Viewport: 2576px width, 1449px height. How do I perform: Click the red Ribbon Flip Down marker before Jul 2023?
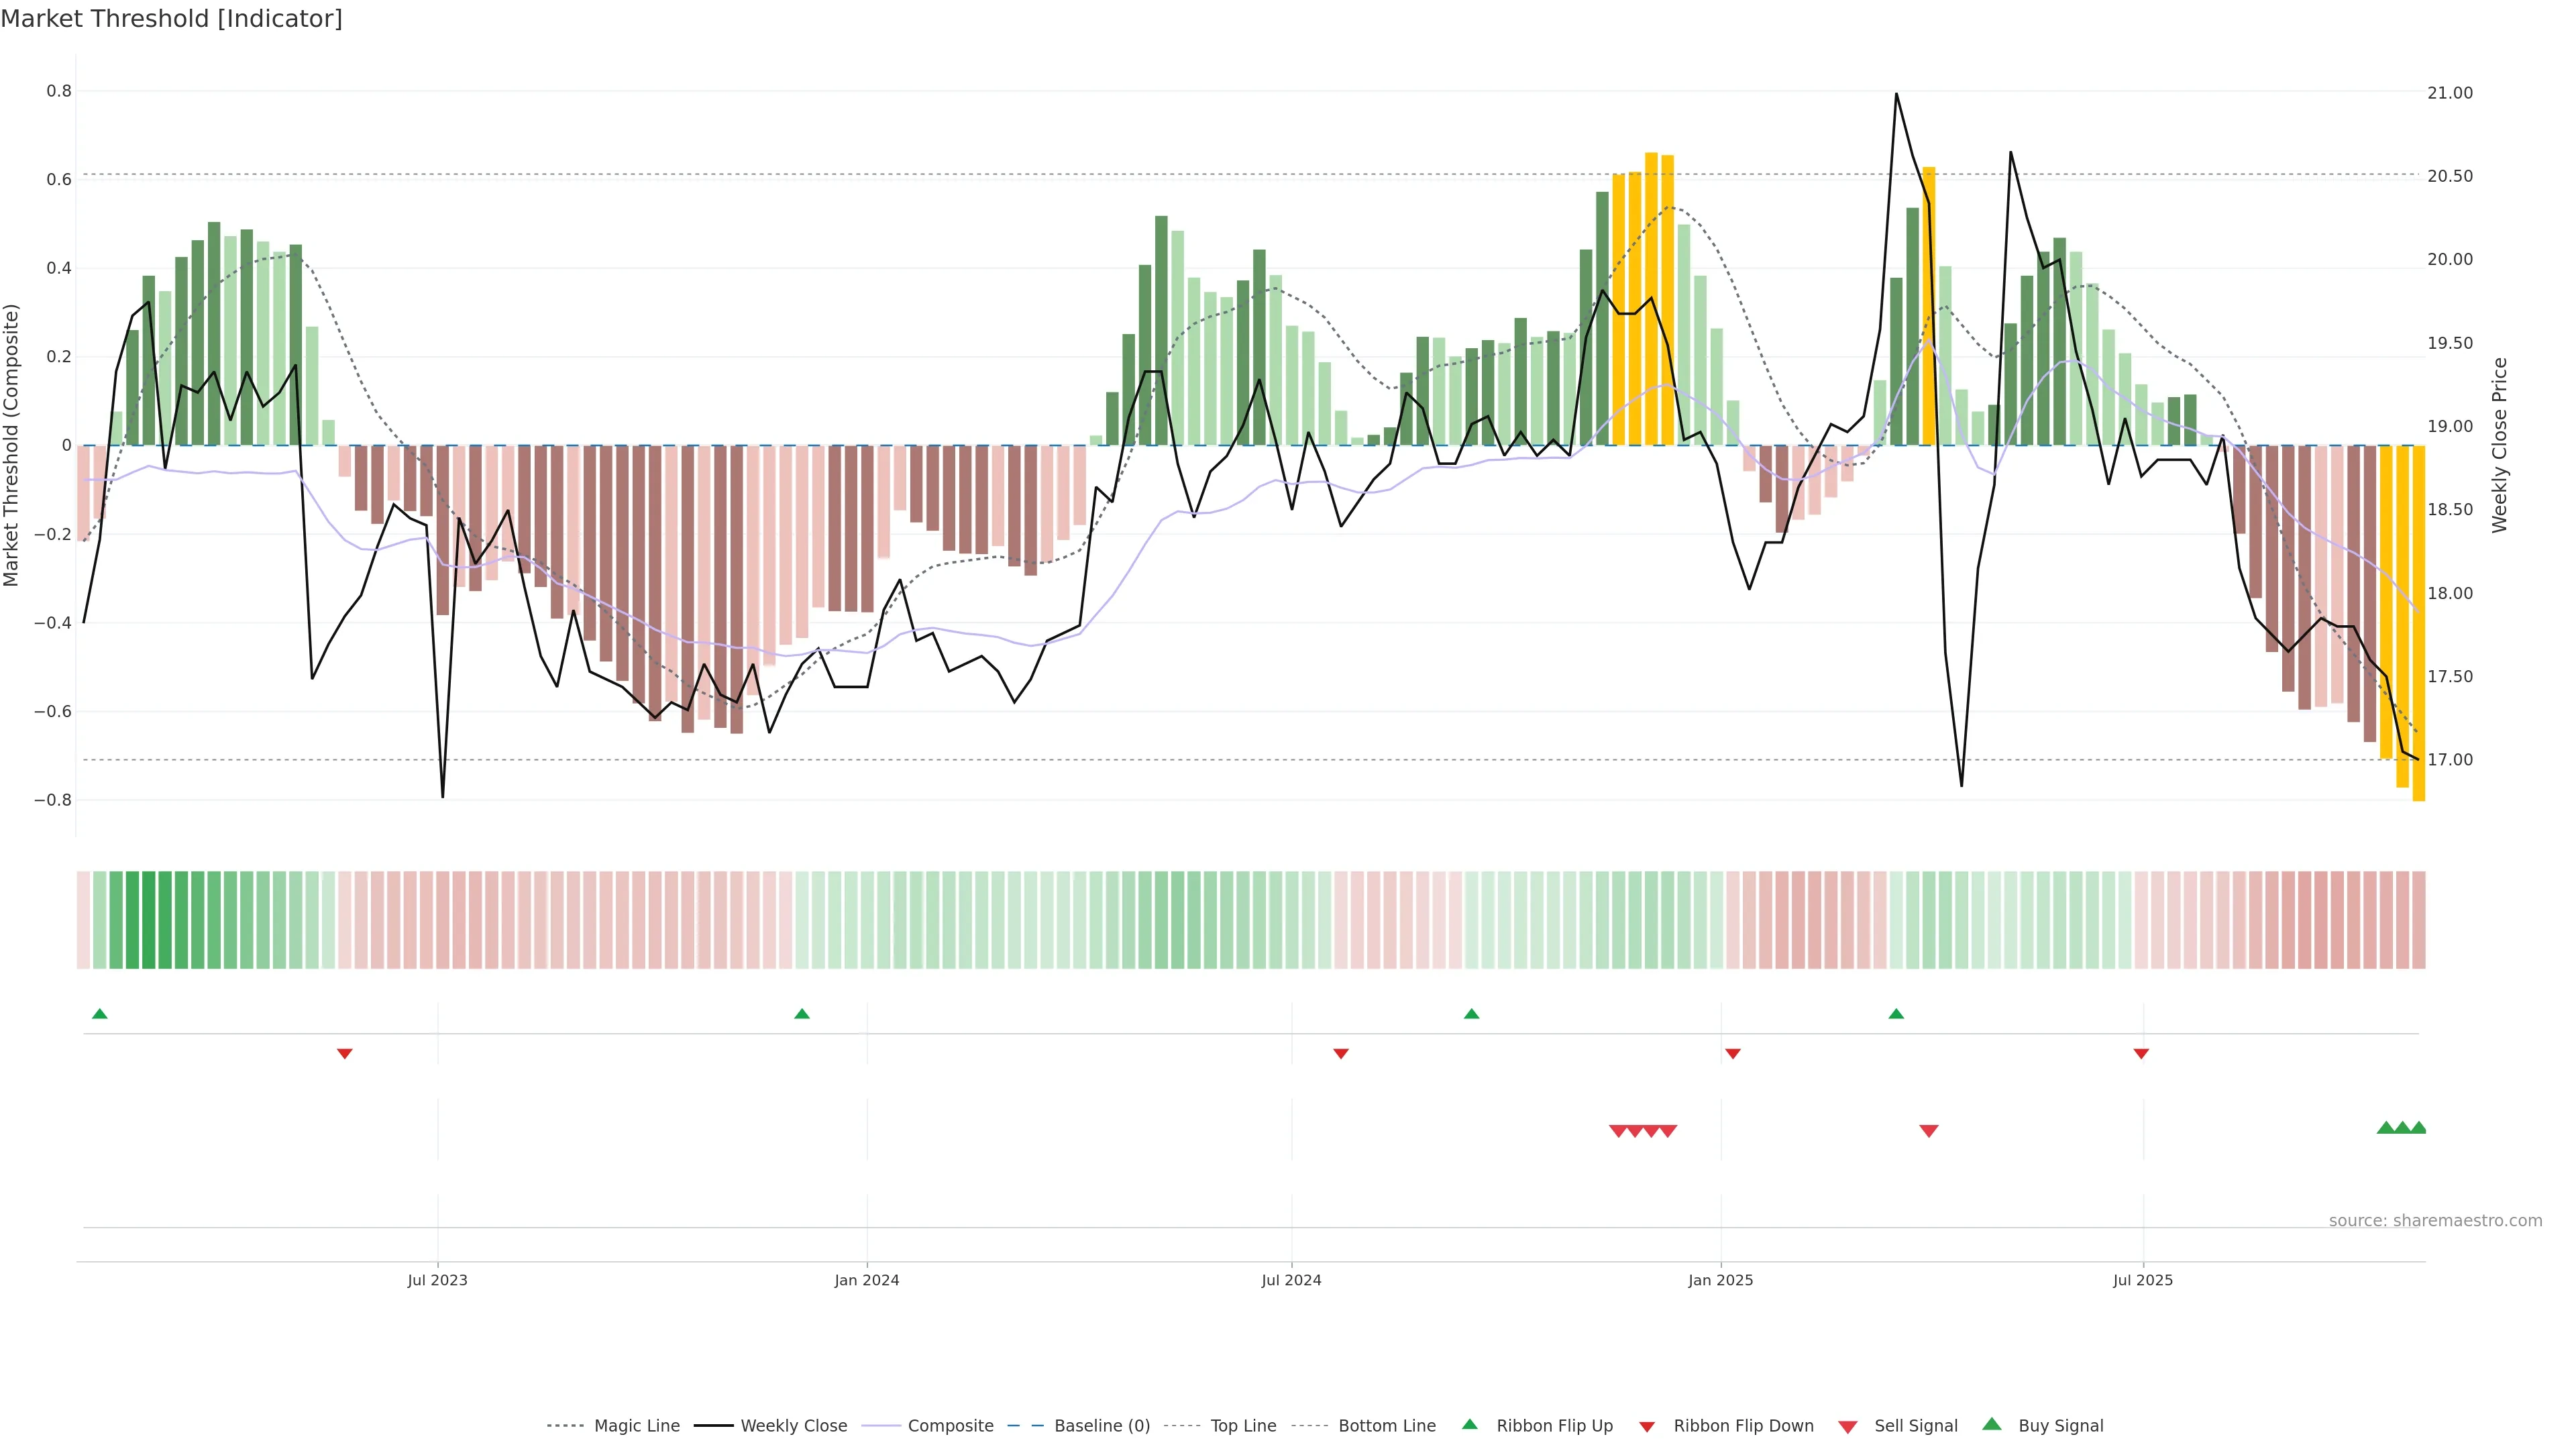[x=344, y=1053]
